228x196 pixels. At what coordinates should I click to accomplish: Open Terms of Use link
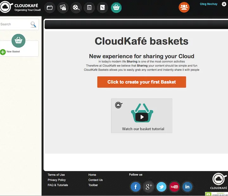point(56,175)
